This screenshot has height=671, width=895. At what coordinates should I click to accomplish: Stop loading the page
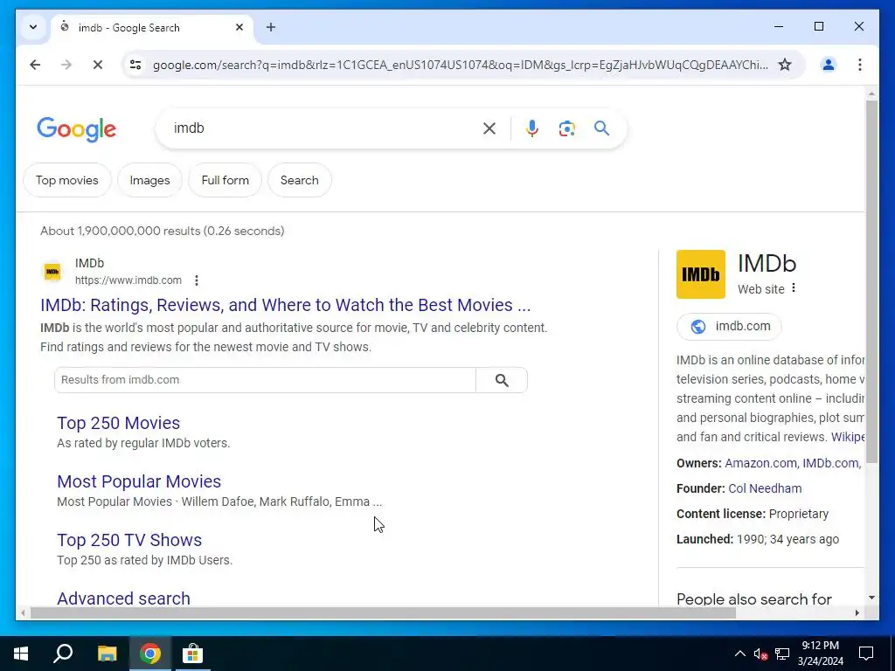pos(98,65)
